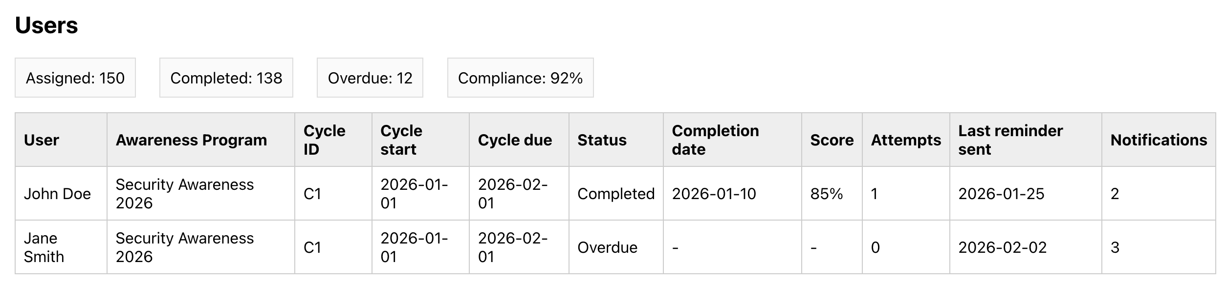Click John Doe's 85% score cell
Image resolution: width=1227 pixels, height=284 pixels.
pyautogui.click(x=826, y=194)
